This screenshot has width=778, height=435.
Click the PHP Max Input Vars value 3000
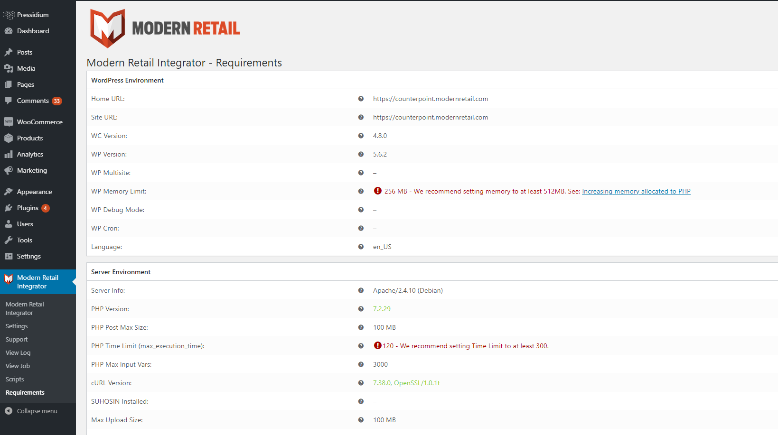(380, 364)
